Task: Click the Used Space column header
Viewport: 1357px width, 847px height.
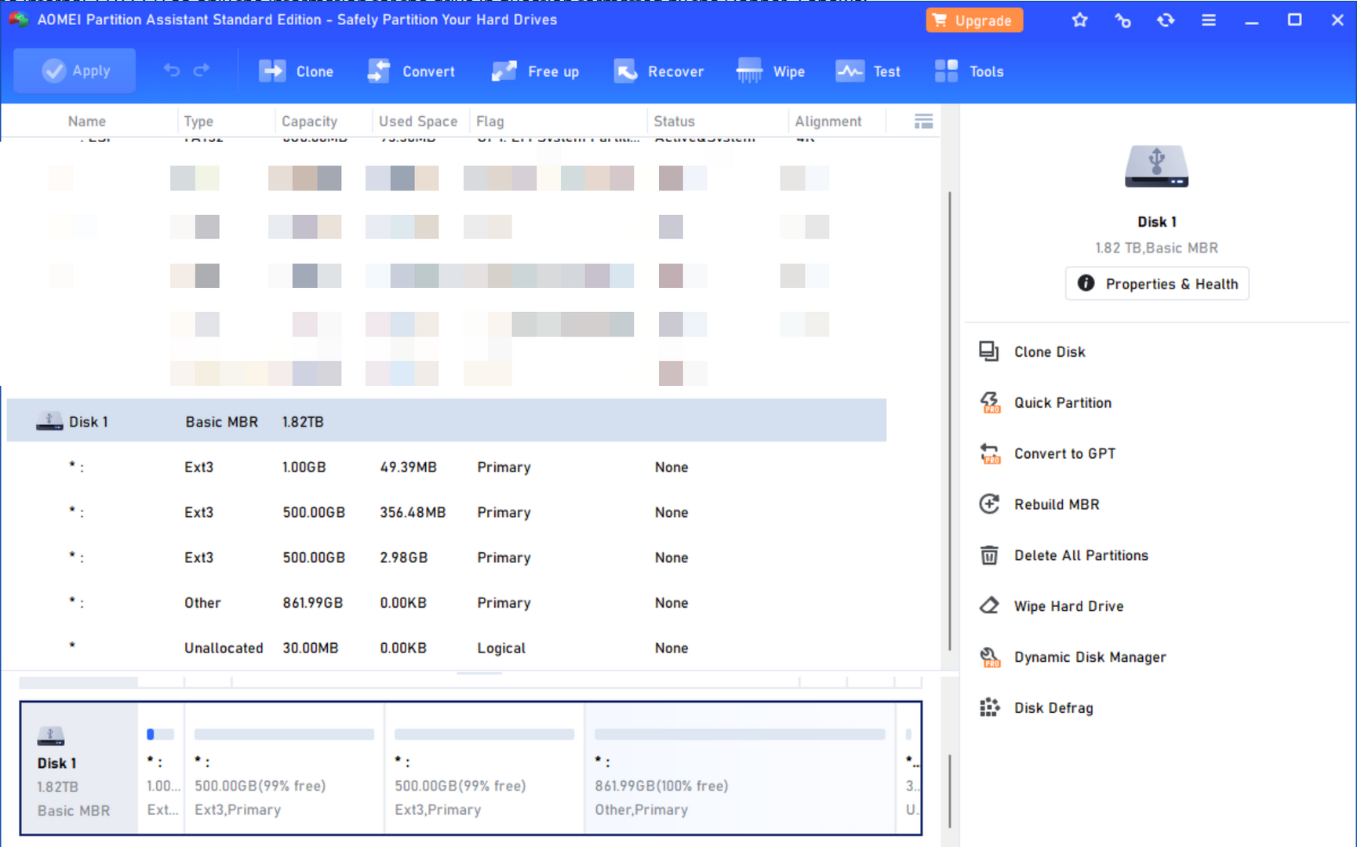Action: point(418,122)
